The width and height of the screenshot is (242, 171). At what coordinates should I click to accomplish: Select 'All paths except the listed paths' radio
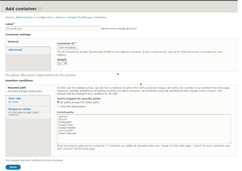tap(58, 102)
